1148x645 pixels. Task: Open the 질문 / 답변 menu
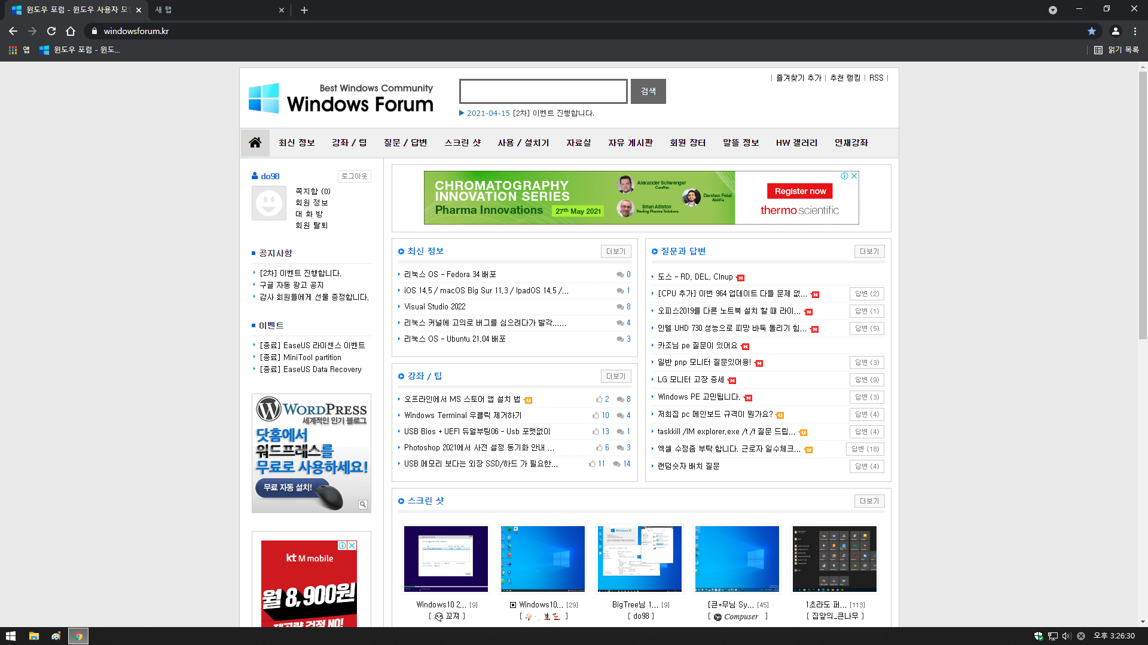(405, 143)
